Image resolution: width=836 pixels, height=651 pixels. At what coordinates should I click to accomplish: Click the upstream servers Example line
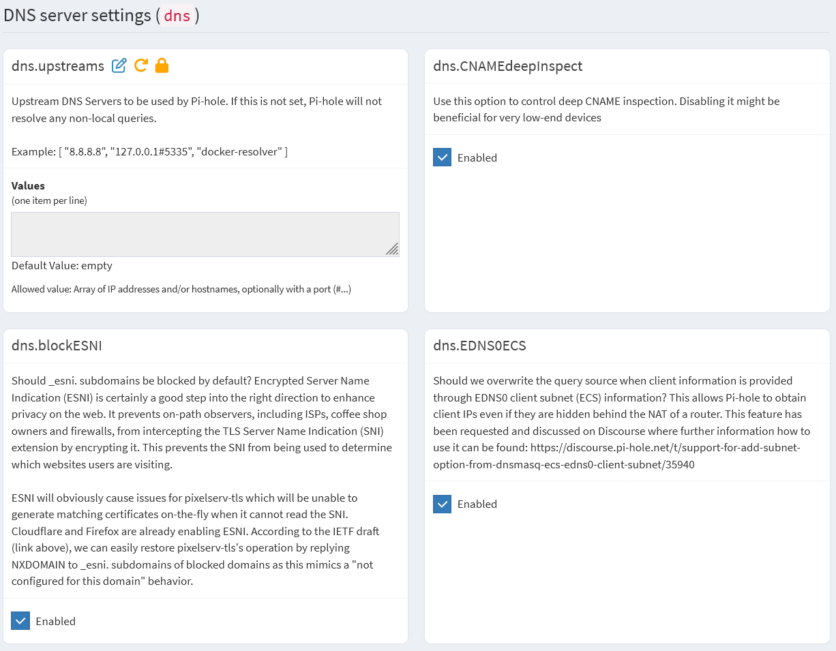tap(149, 151)
